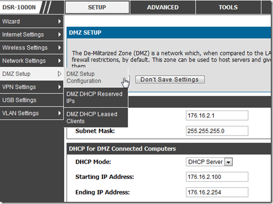Open VPN Settings menu
This screenshot has width=273, height=204.
pos(32,87)
